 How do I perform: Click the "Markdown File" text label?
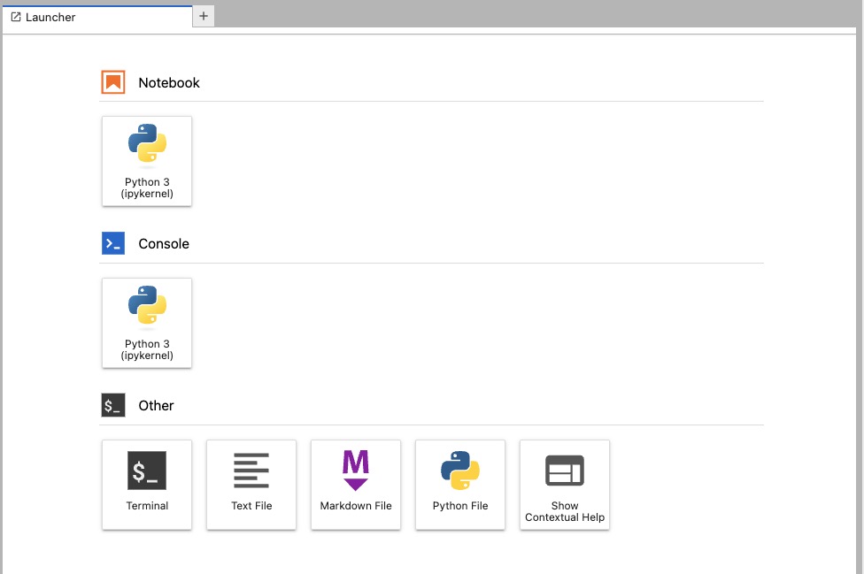click(356, 506)
